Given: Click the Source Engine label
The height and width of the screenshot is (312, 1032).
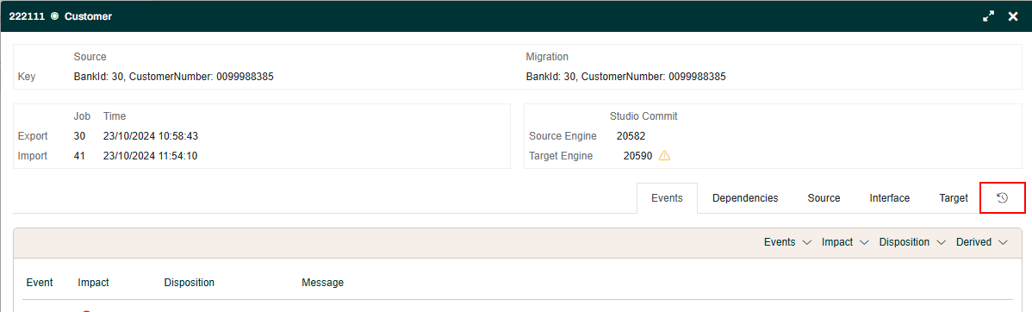Looking at the screenshot, I should click(563, 136).
